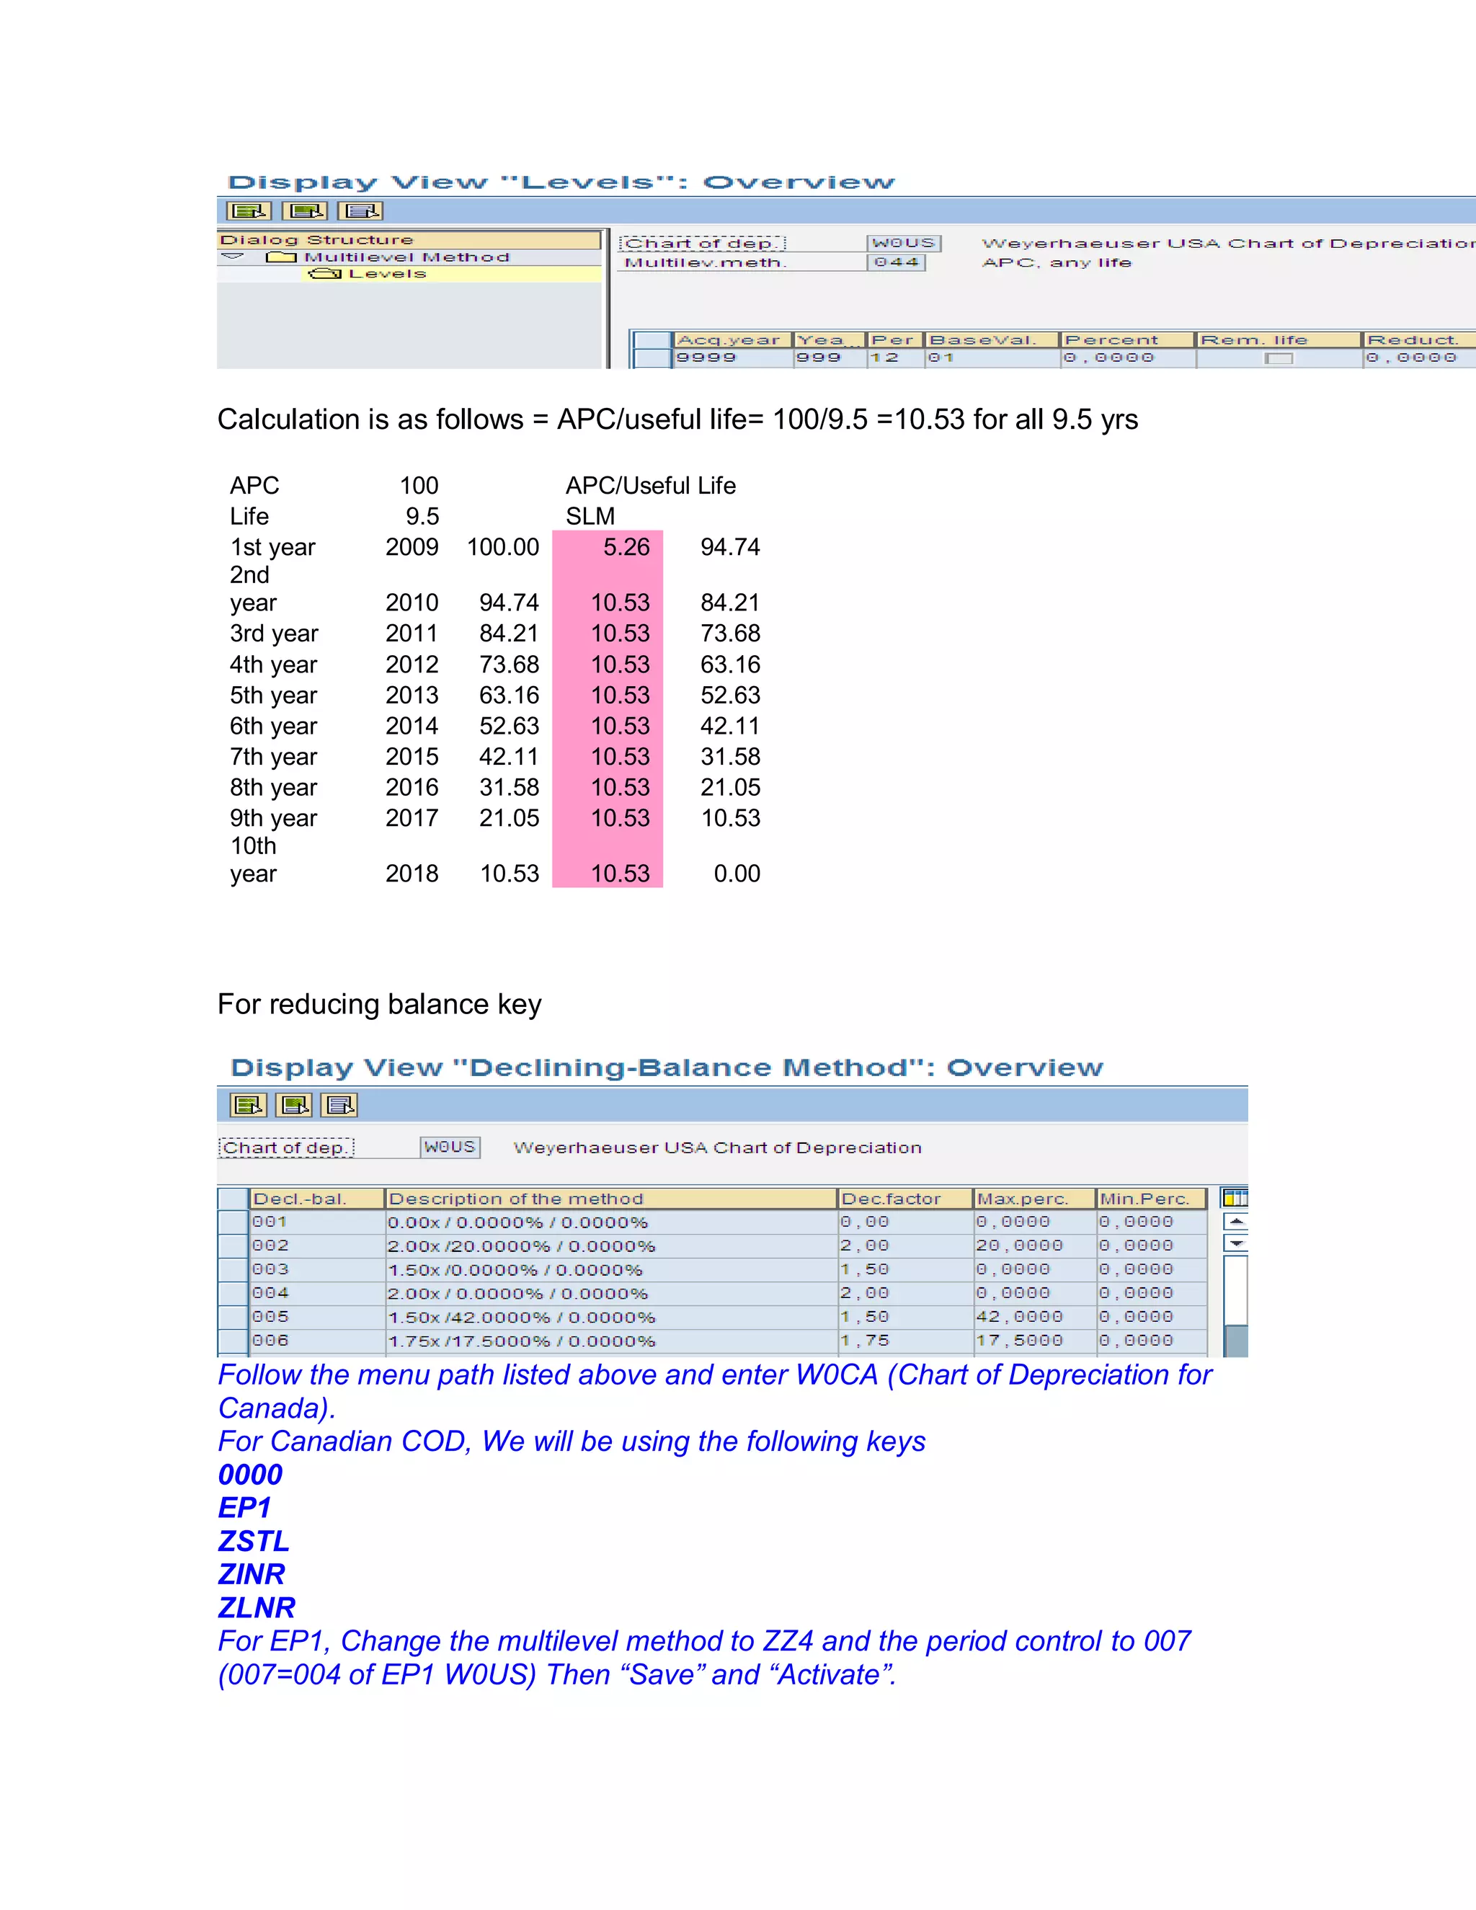Click the Rem. life column header
Screen dimensions: 1476x1910
click(1279, 340)
